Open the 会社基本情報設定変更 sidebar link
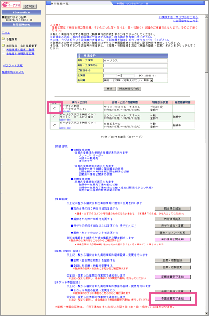The height and width of the screenshot is (316, 209). click(20, 53)
